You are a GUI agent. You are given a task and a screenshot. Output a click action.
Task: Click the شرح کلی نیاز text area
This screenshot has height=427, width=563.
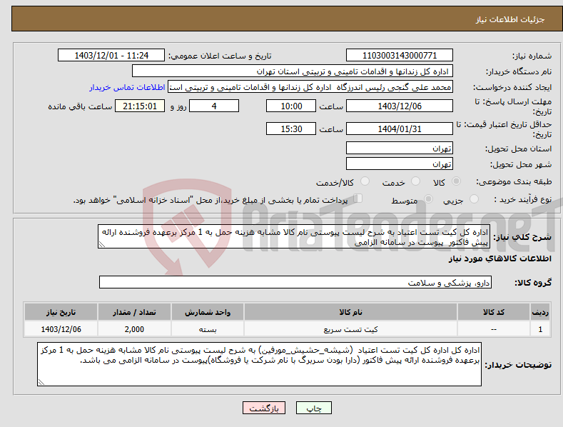pyautogui.click(x=294, y=236)
